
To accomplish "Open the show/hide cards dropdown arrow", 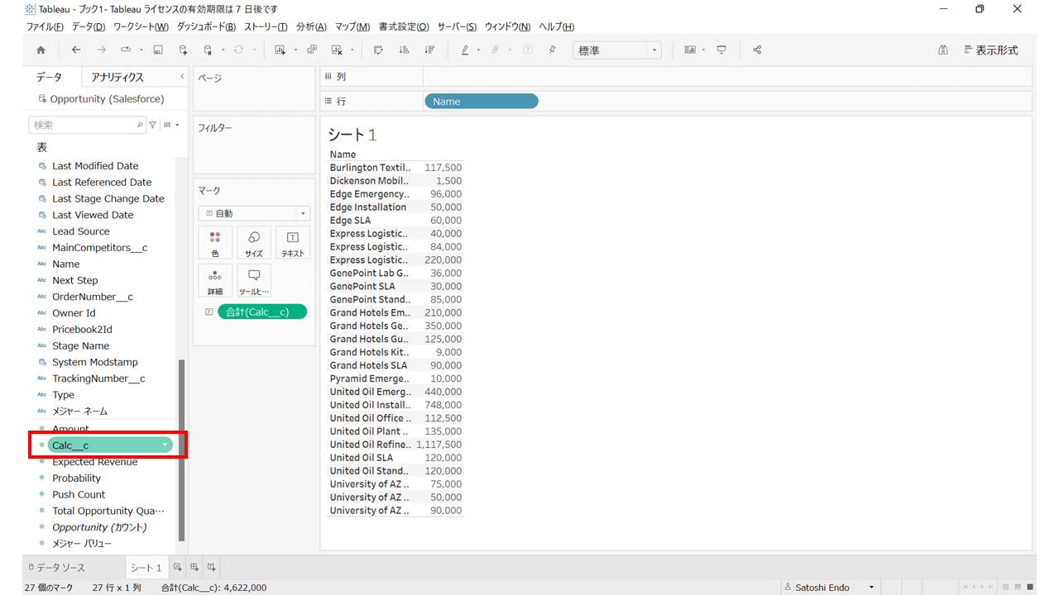I will click(x=702, y=50).
